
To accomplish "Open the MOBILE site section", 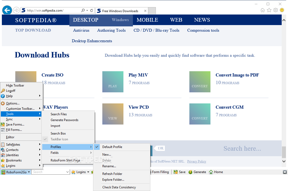I will [x=147, y=20].
